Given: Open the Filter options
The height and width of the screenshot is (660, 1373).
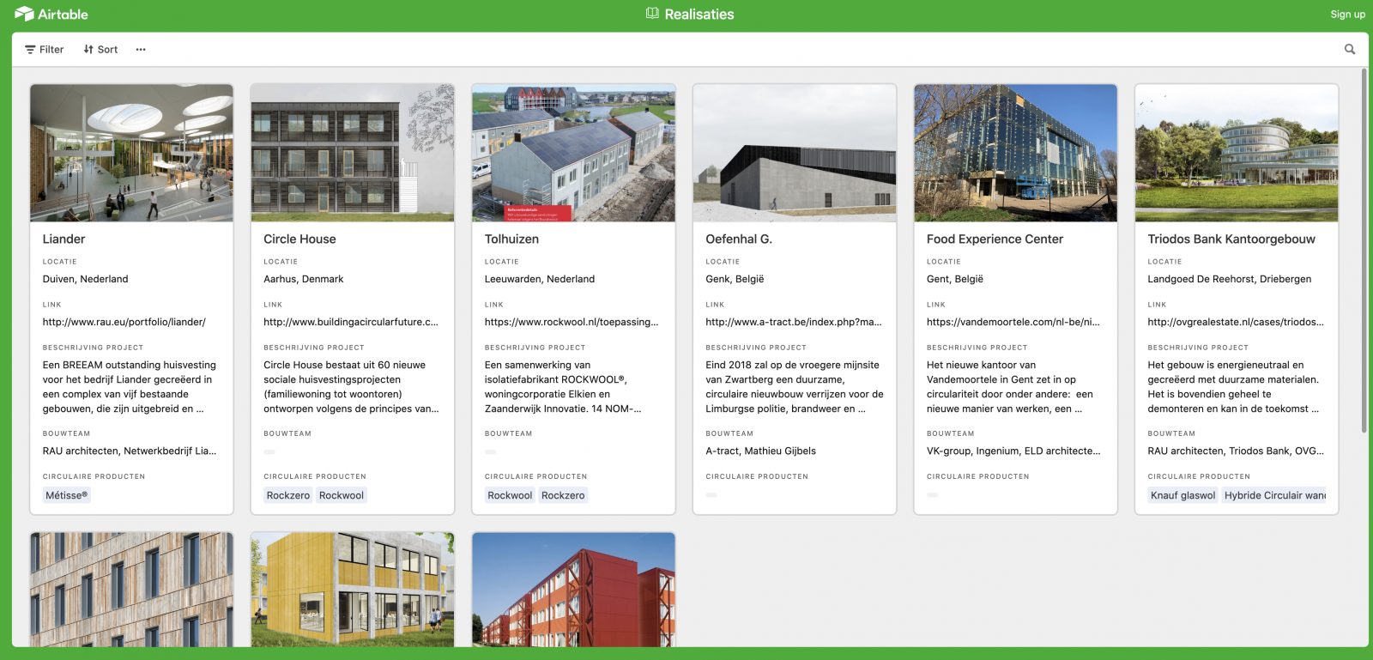Looking at the screenshot, I should (45, 49).
